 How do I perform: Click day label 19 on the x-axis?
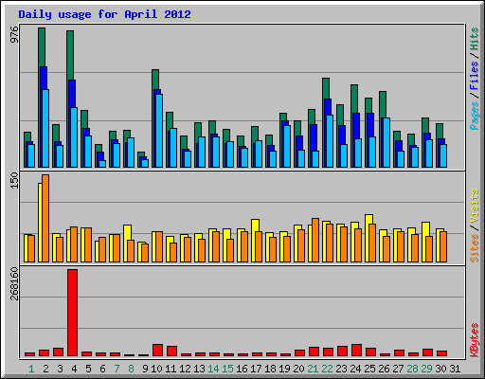(x=284, y=369)
